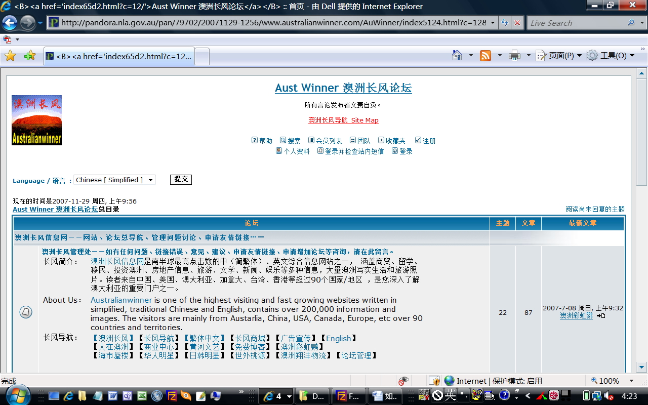648x405 pixels.
Task: Expand the Home button dropdown arrow
Action: point(470,56)
